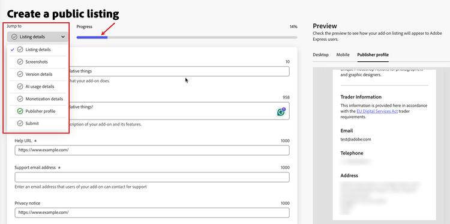This screenshot has height=224, width=450.
Task: Jump to Publisher profile section
Action: 38,111
